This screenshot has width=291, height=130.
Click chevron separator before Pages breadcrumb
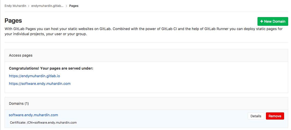click(x=66, y=6)
